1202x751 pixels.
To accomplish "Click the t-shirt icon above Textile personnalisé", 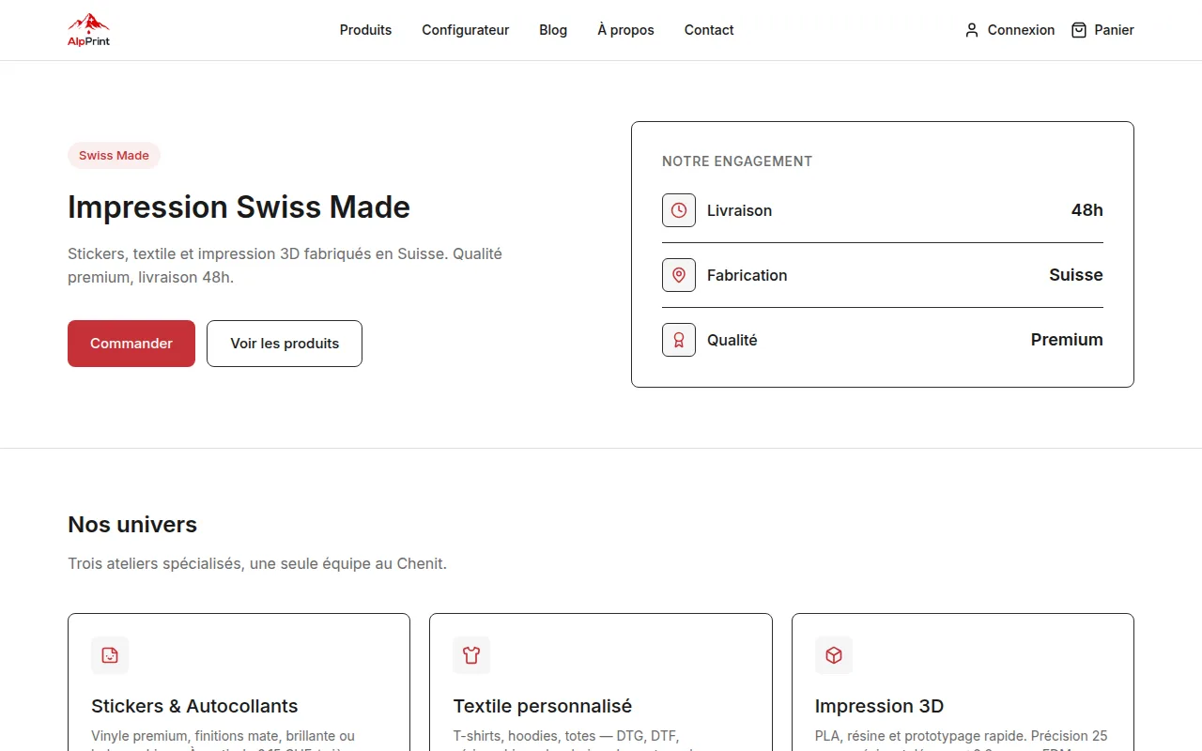I will pos(471,655).
